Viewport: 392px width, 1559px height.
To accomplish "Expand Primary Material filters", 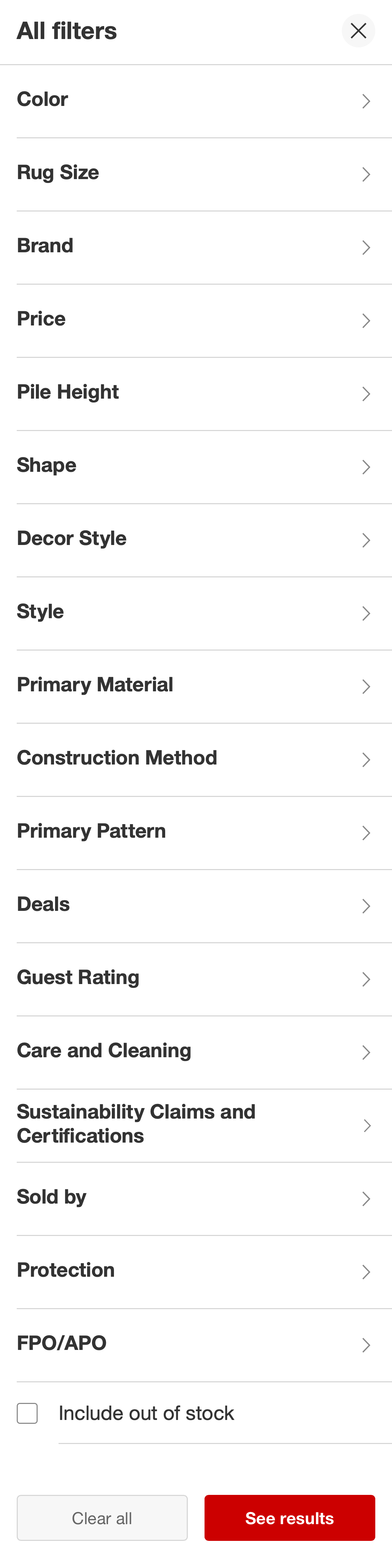I will point(196,686).
